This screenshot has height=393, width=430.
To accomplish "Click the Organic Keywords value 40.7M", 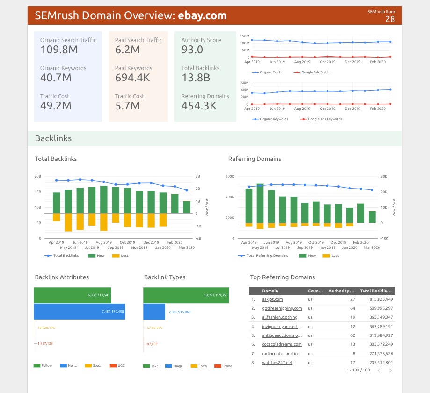I will [x=56, y=78].
